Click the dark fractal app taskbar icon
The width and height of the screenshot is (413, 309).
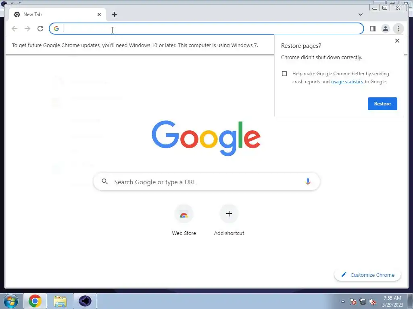pos(85,301)
